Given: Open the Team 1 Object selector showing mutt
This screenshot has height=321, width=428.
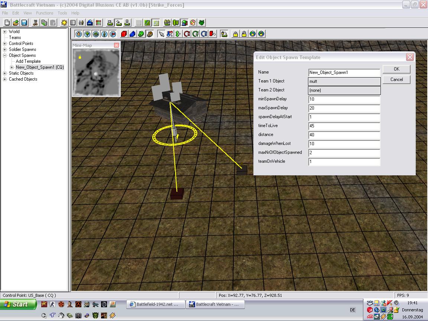Looking at the screenshot, I should pyautogui.click(x=344, y=81).
